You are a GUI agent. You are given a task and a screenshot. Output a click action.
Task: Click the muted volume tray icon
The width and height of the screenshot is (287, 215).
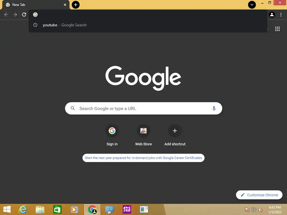[x=260, y=210]
